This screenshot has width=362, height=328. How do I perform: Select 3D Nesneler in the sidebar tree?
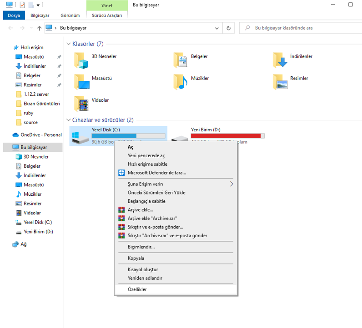tap(33, 157)
